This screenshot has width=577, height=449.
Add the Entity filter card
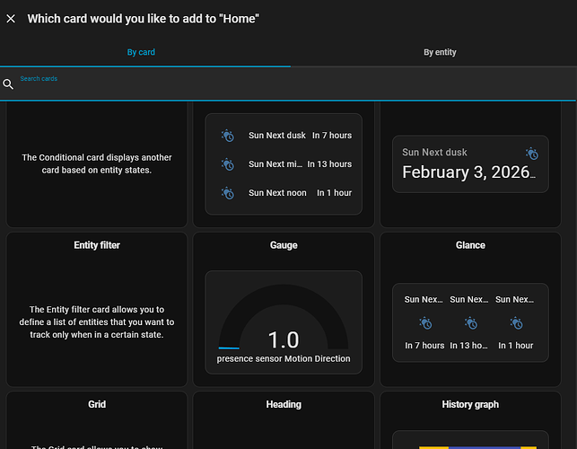click(97, 309)
